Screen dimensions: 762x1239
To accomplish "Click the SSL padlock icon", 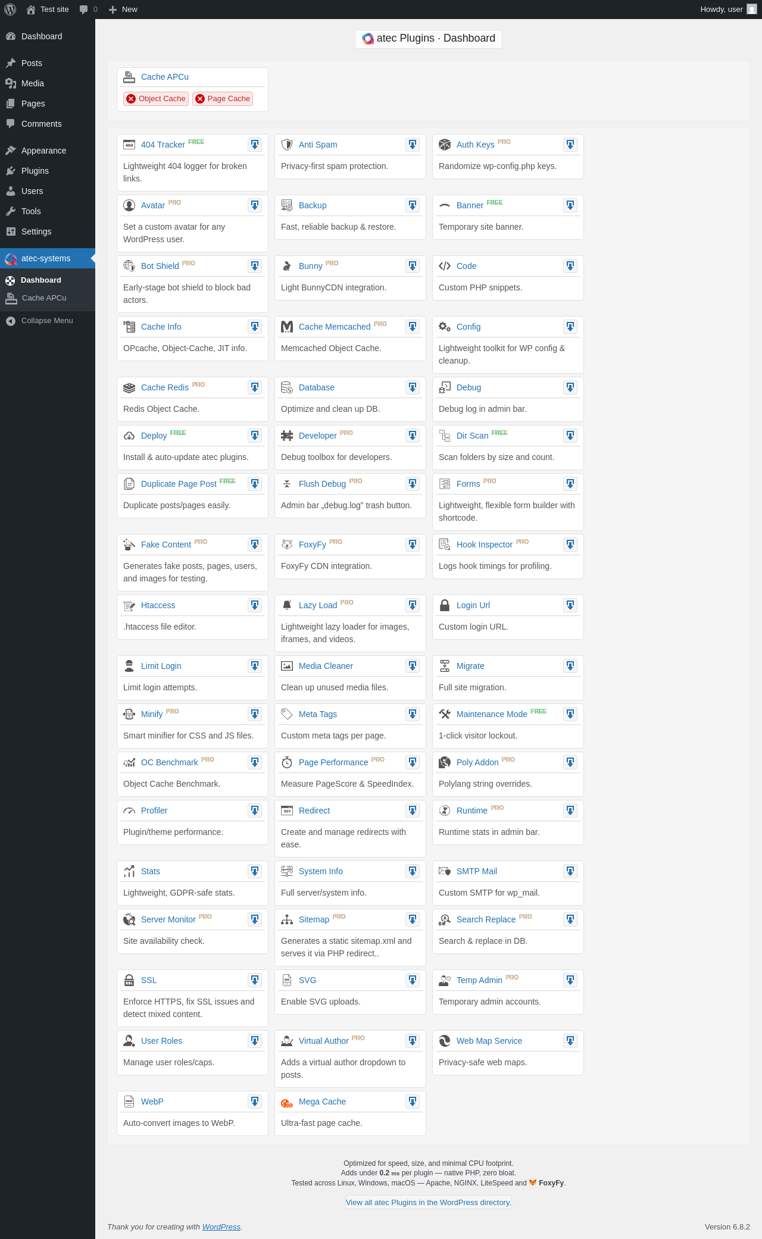I will [x=129, y=980].
